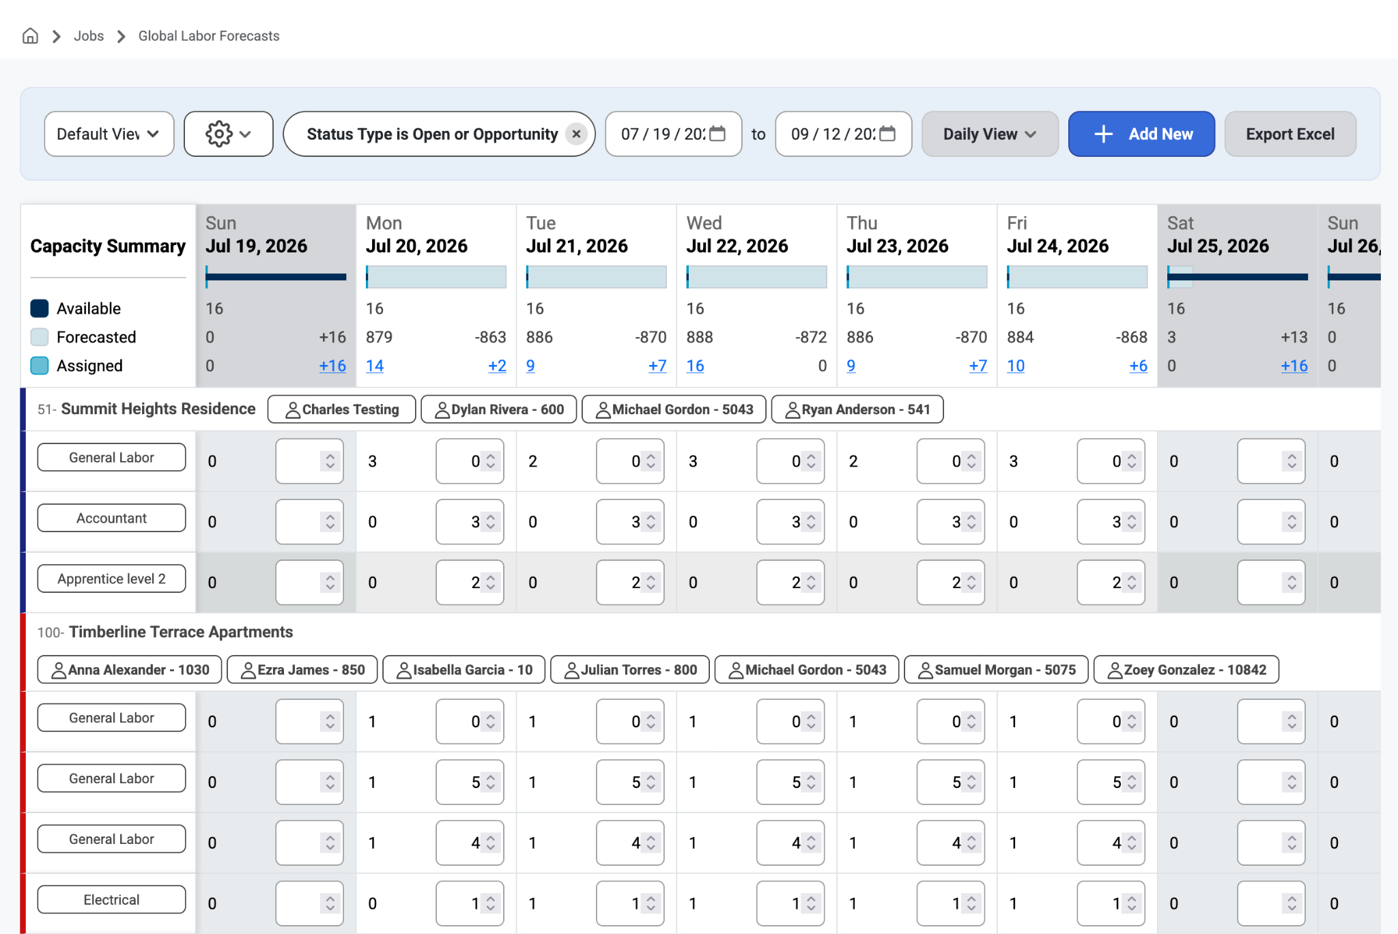Adjust stepper showing 4 for Jul 20
This screenshot has width=1398, height=934.
click(490, 843)
